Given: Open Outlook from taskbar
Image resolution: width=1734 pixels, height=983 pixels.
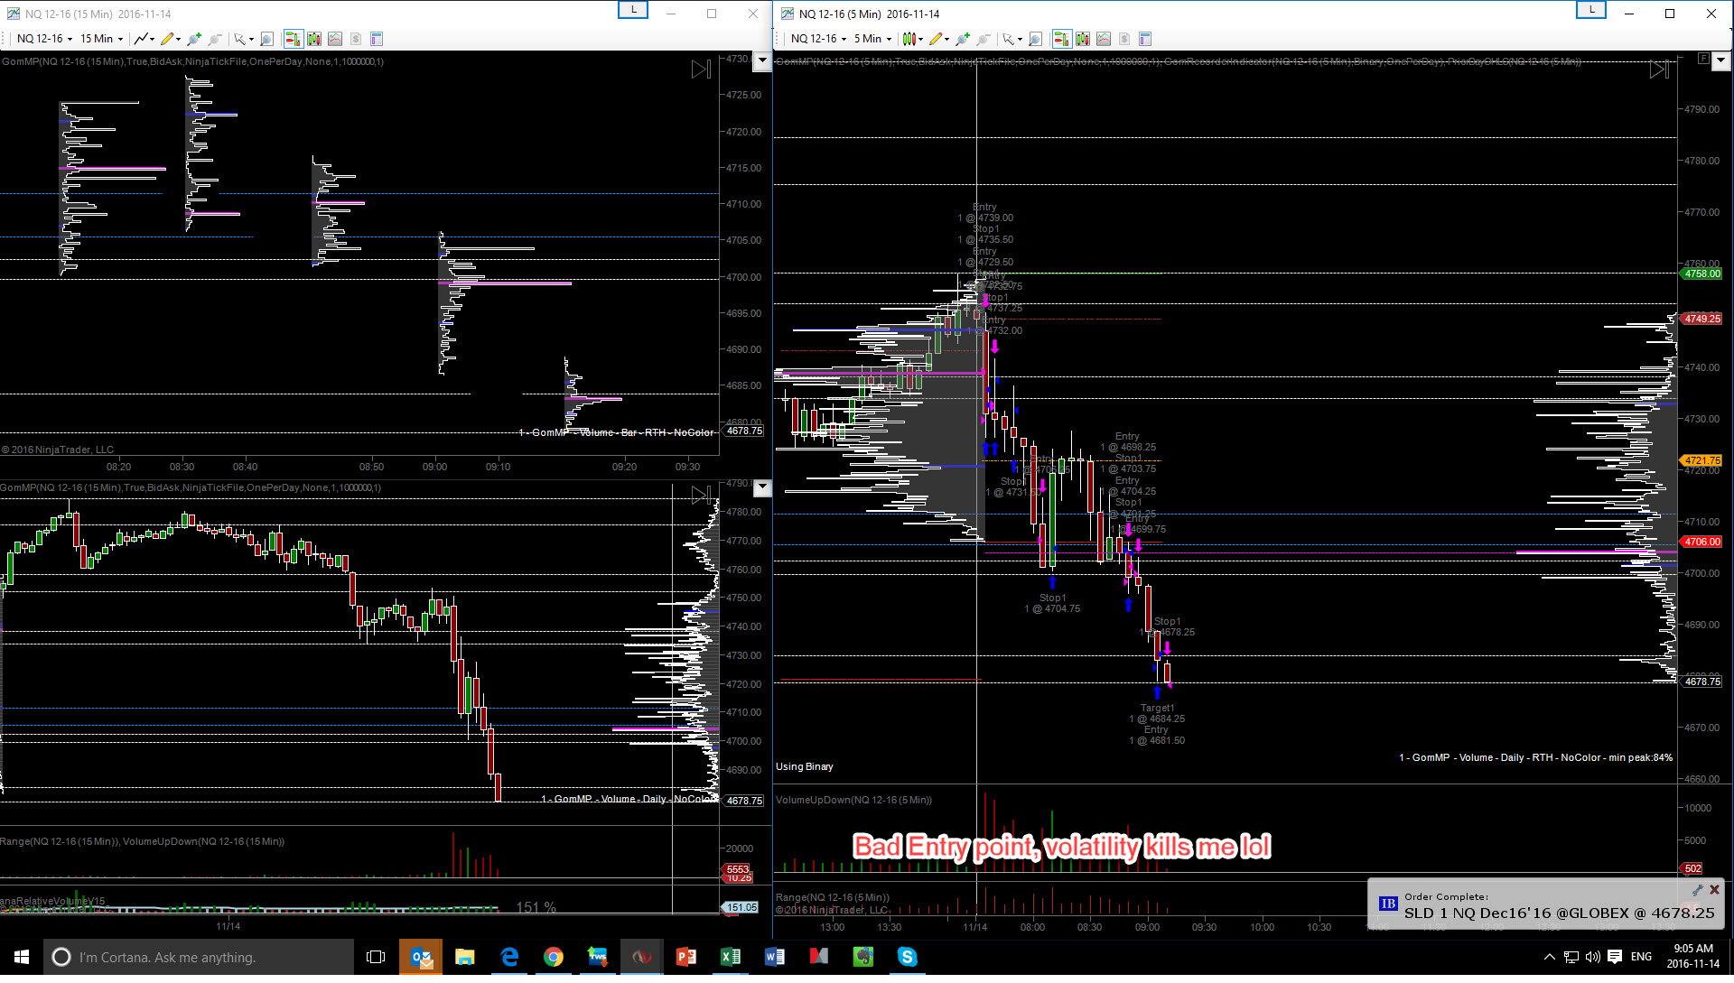Looking at the screenshot, I should 422,957.
